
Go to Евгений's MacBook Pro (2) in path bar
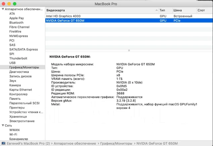coord(28,144)
